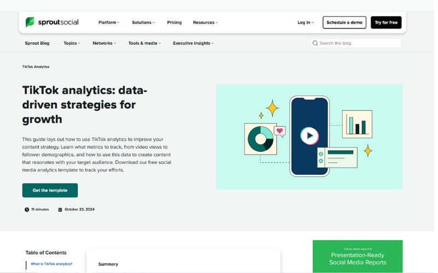Open the Platform dropdown menu

[110, 22]
